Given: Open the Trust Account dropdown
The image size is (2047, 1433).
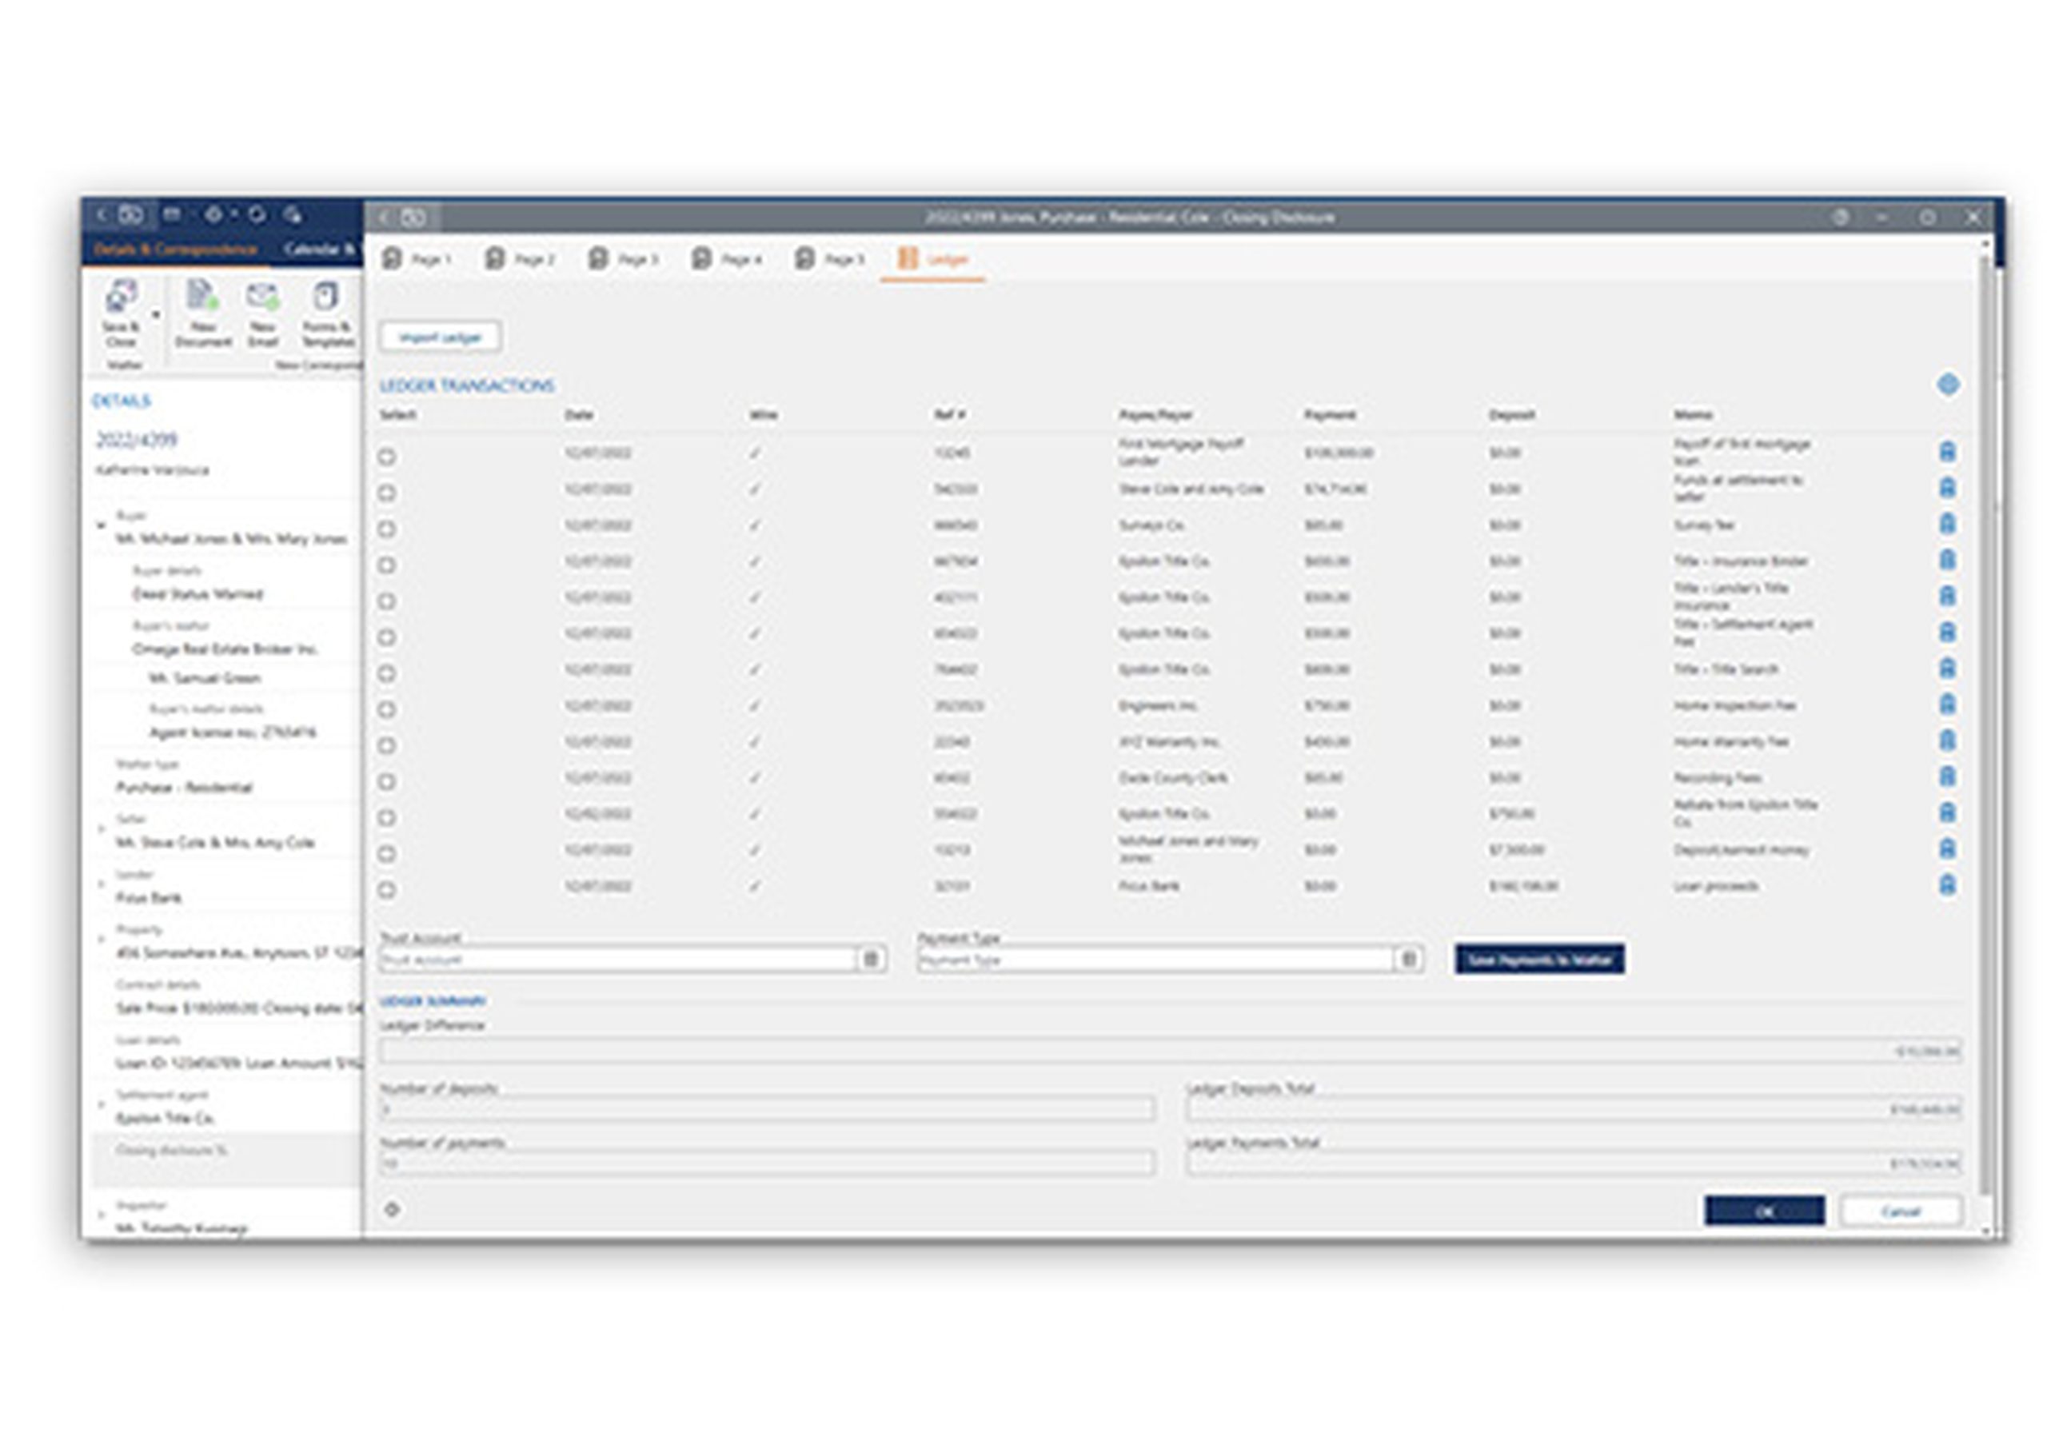Looking at the screenshot, I should pyautogui.click(x=871, y=960).
